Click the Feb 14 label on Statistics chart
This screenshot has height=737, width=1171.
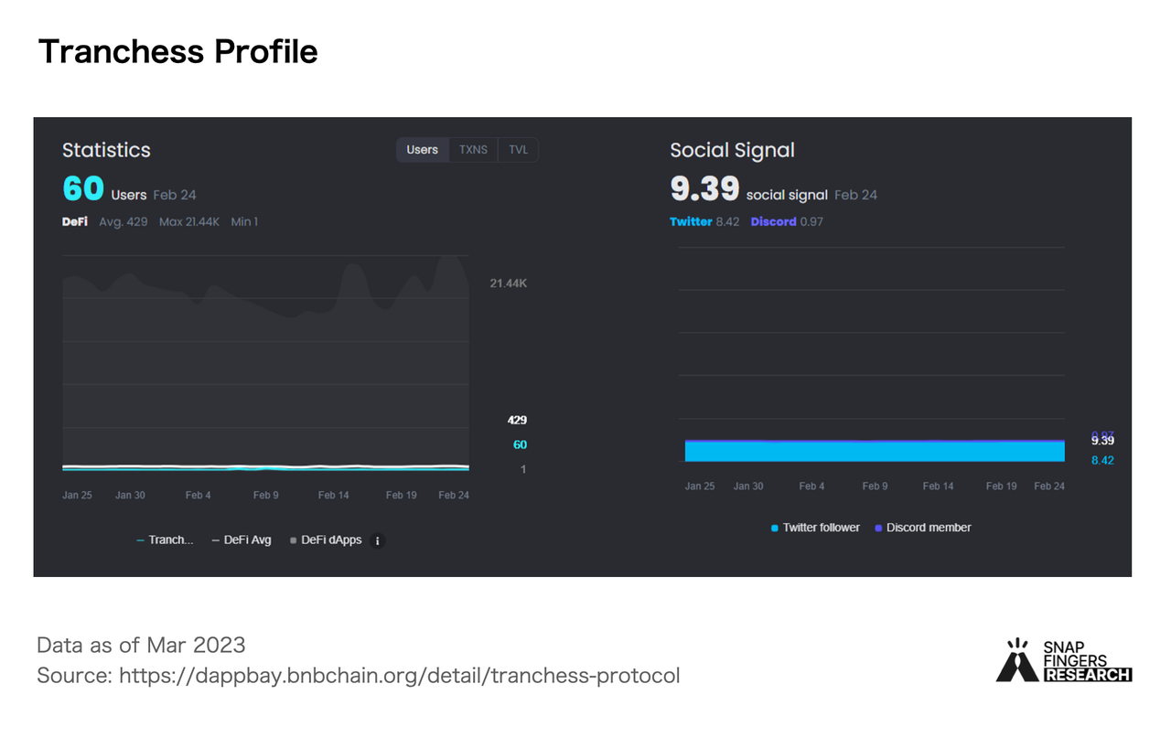pos(333,495)
